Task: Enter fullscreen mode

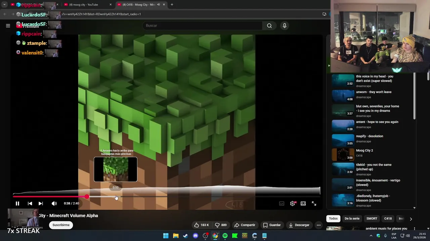Action: pyautogui.click(x=314, y=204)
